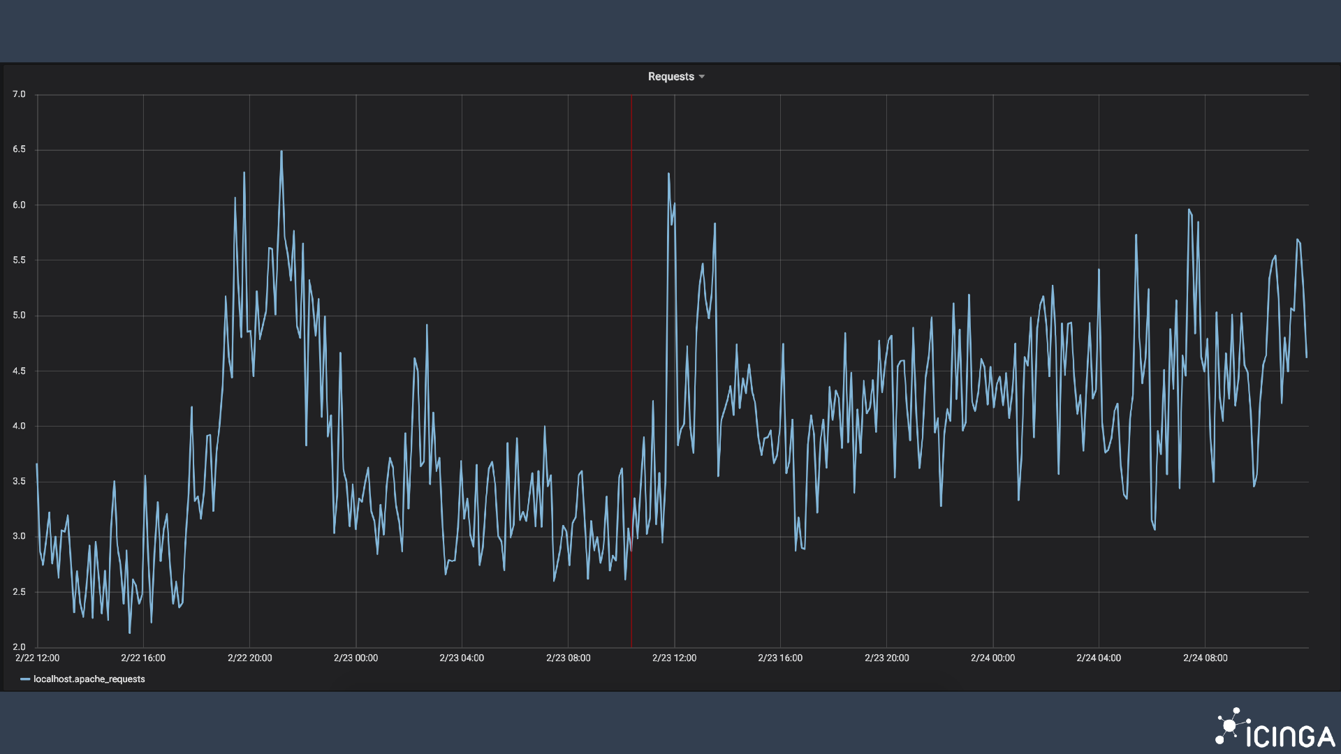
Task: Click the ICINGA wordmark text
Action: click(x=1290, y=737)
